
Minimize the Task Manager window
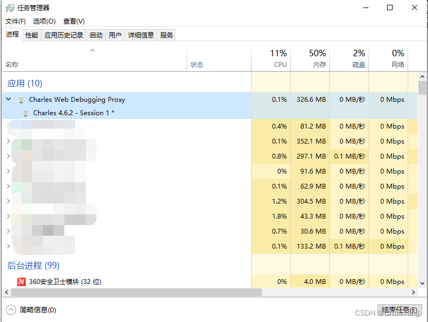(x=366, y=8)
